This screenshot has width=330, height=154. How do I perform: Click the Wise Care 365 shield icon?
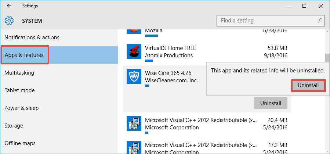coord(134,77)
